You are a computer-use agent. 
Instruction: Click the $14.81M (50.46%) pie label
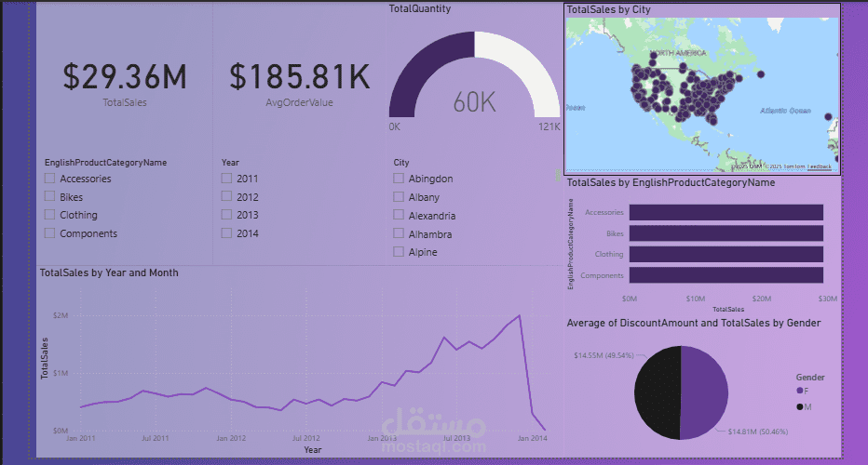[758, 432]
